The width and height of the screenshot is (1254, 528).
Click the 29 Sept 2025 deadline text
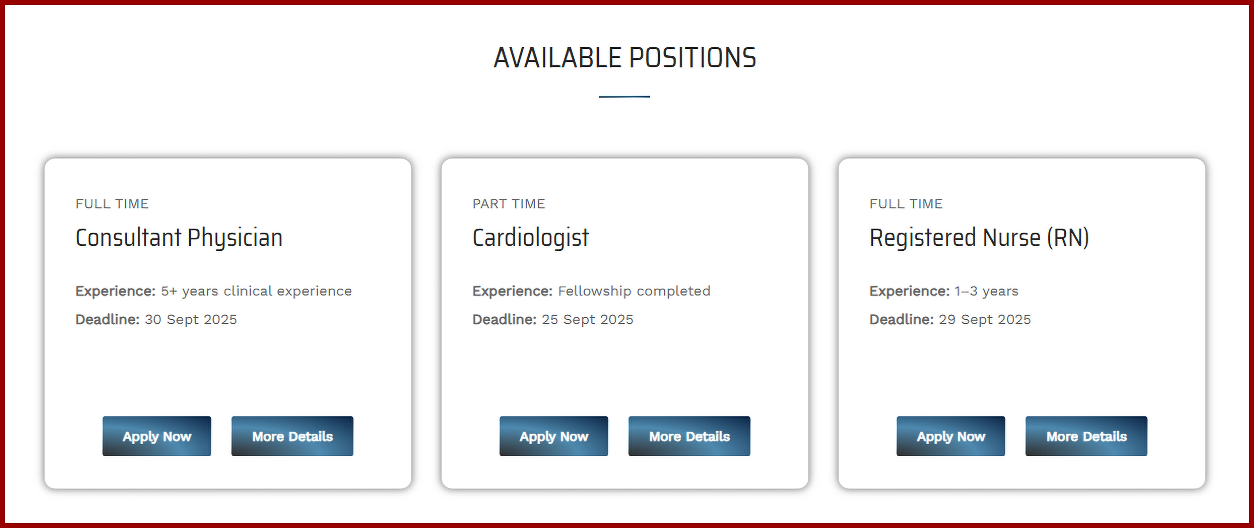(985, 320)
